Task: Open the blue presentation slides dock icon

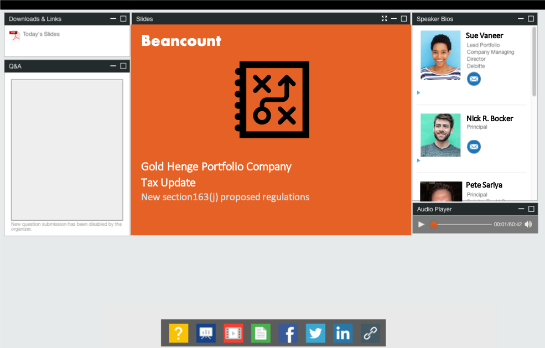Action: coord(206,333)
